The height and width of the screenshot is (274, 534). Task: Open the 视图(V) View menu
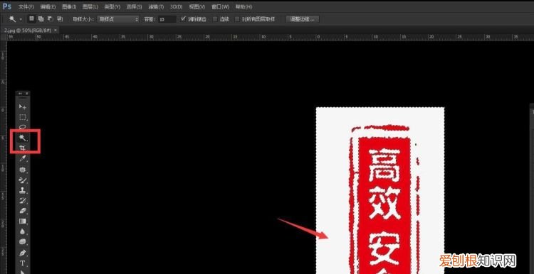pos(197,7)
